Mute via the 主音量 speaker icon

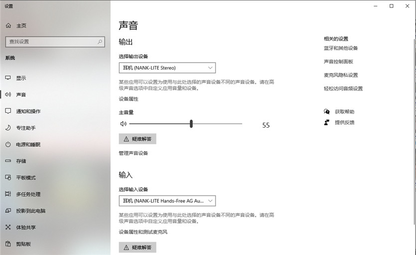coord(123,124)
